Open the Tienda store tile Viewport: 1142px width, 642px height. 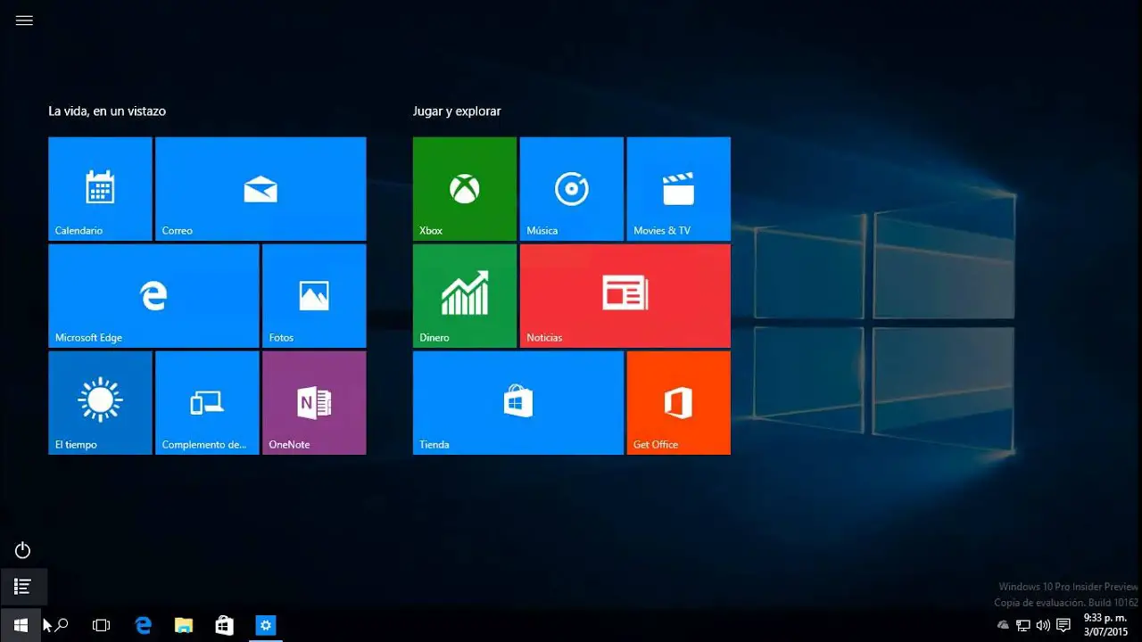pos(518,402)
